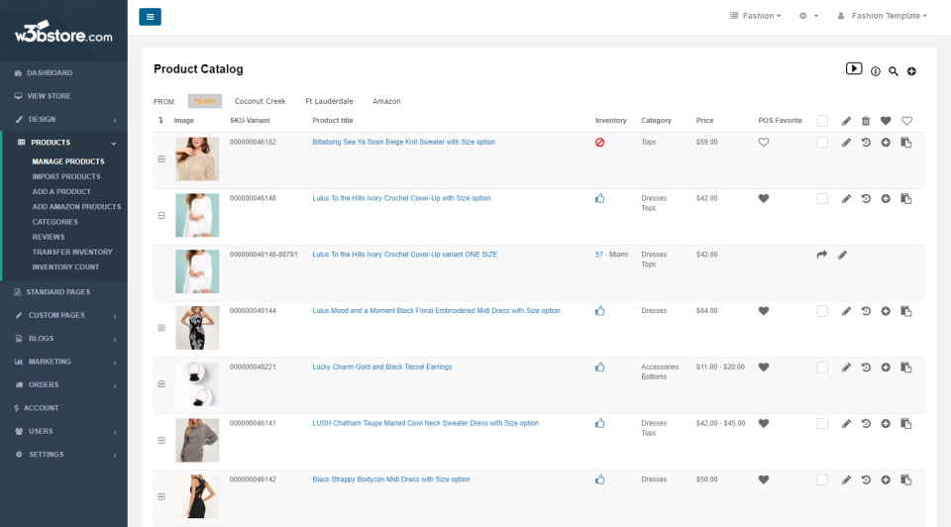Check the box for Billabong sweater row
The image size is (951, 527).
point(822,143)
